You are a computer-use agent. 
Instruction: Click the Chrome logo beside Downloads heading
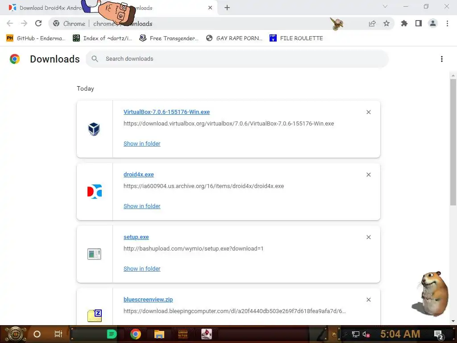coord(15,59)
